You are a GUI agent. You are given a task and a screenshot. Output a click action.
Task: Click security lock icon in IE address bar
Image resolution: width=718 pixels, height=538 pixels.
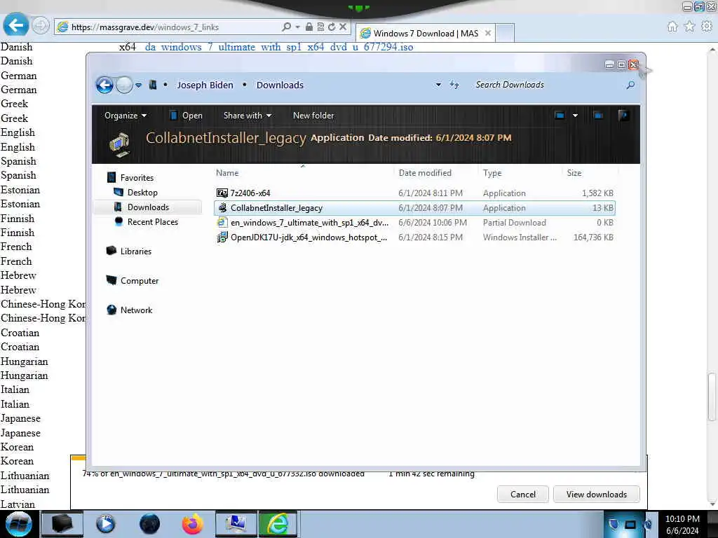click(x=309, y=27)
